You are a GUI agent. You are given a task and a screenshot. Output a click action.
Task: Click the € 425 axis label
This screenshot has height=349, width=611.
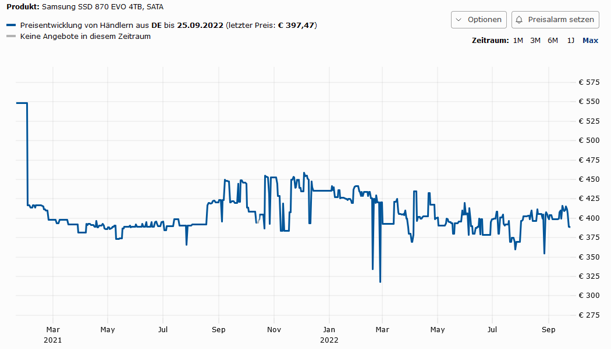click(589, 199)
